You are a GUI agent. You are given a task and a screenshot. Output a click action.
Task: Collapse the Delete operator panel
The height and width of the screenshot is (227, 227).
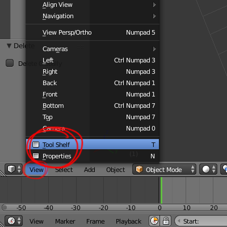[x=9, y=46]
